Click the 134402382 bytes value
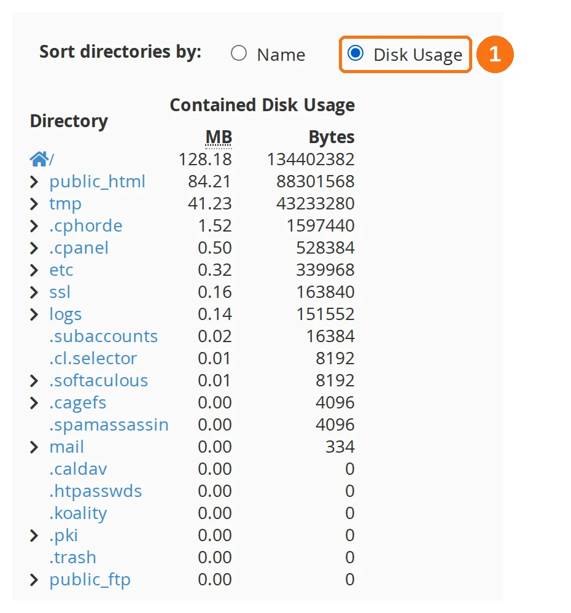The image size is (571, 613). pos(311,160)
